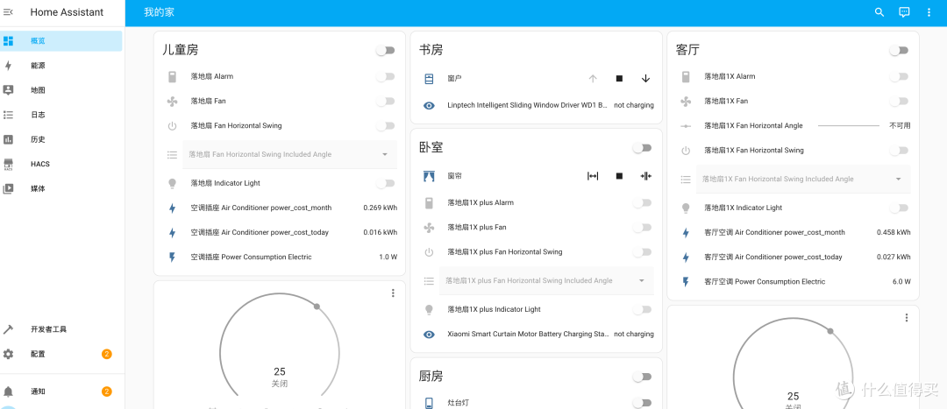The width and height of the screenshot is (947, 409).
Task: Toggle 落地扇1X plus Indicator Light
Action: pyautogui.click(x=642, y=309)
